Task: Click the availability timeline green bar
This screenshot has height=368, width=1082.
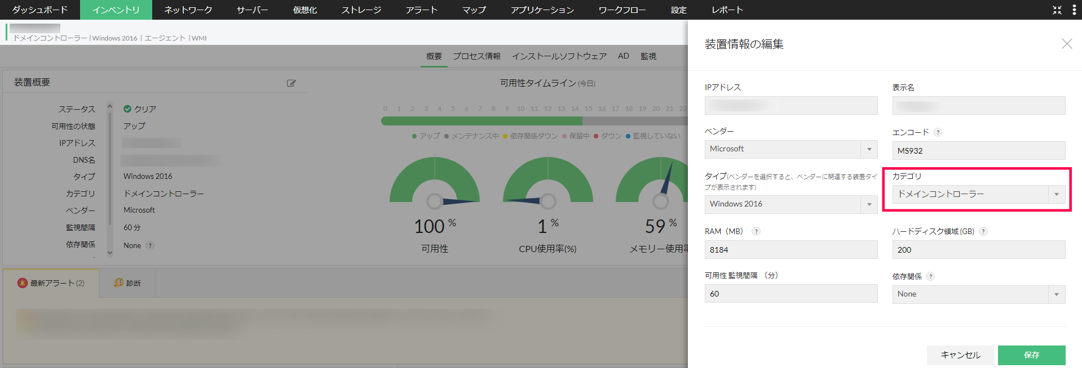Action: point(482,121)
